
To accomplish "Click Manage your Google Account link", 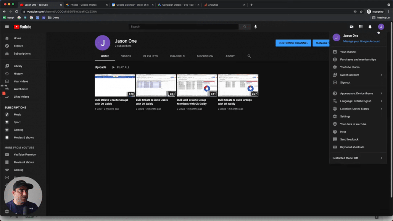I will pos(361,41).
